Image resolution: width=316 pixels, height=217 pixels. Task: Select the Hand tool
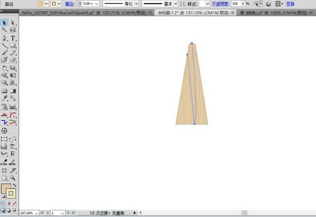(x=4, y=178)
